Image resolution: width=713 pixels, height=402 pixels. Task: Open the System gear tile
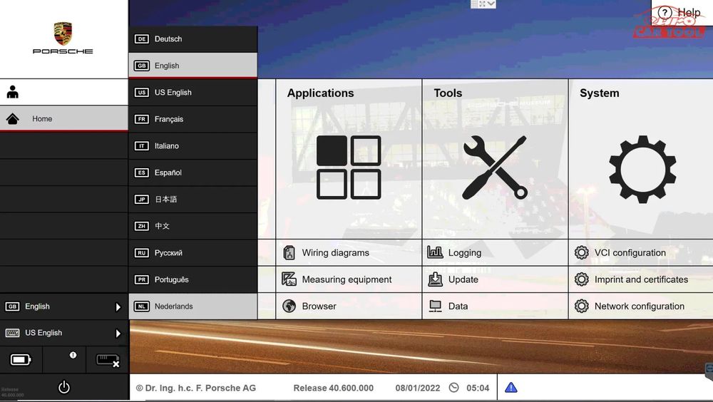pos(642,169)
